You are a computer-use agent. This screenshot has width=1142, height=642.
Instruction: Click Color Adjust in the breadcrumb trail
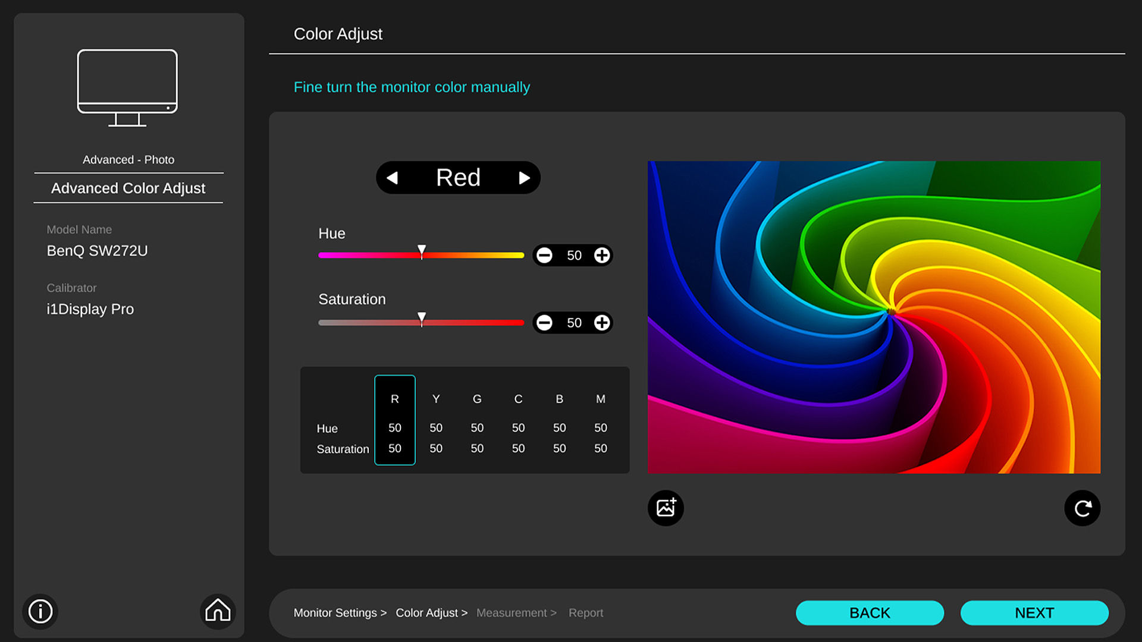click(x=426, y=612)
